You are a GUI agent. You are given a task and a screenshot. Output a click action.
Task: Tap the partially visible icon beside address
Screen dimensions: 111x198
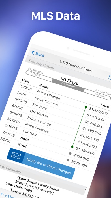click(x=110, y=77)
